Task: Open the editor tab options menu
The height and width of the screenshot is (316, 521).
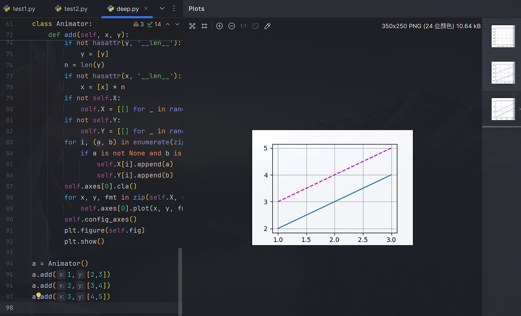Action: click(x=174, y=9)
